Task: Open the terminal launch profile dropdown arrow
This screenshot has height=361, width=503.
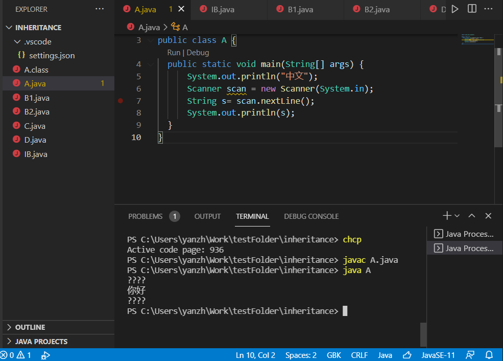Action: (x=457, y=216)
